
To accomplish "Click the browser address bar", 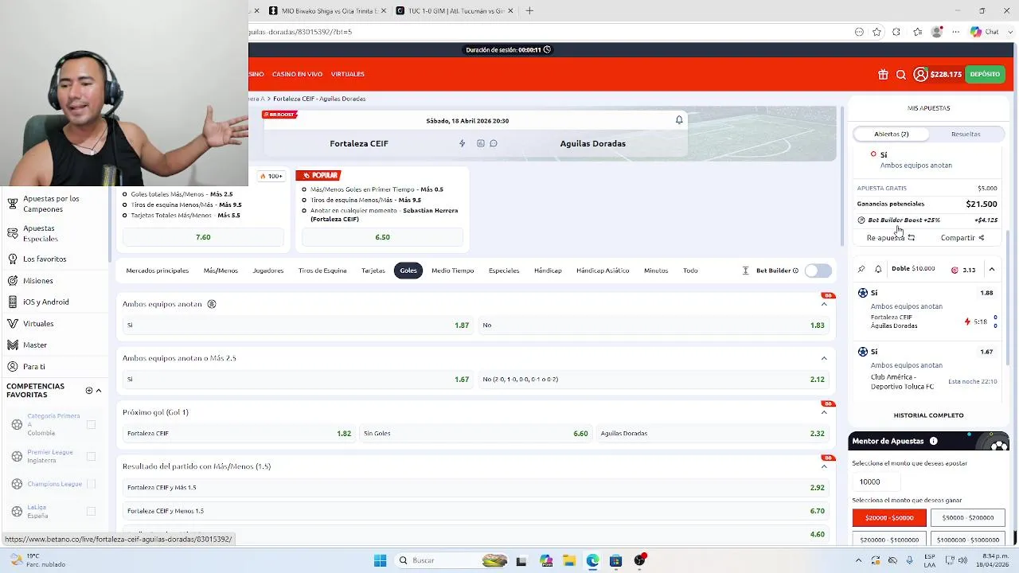I will (549, 32).
